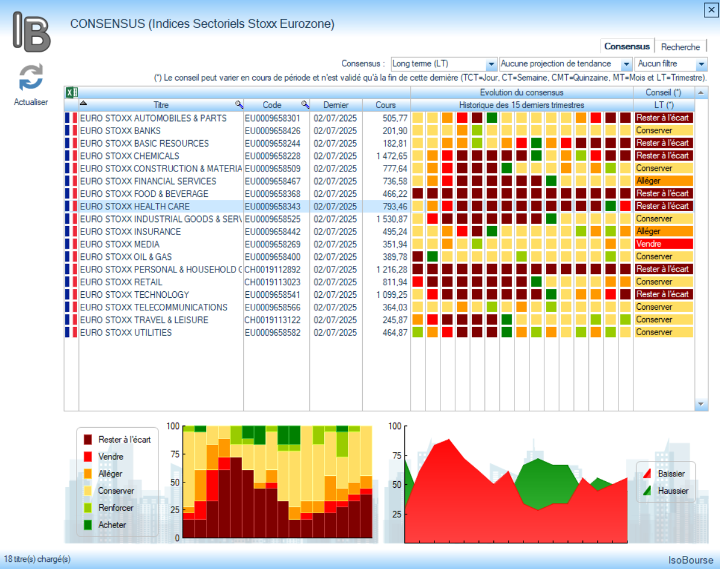Click the flag icon beside EURO STOXX UTILITIES
The width and height of the screenshot is (720, 569).
(x=71, y=332)
